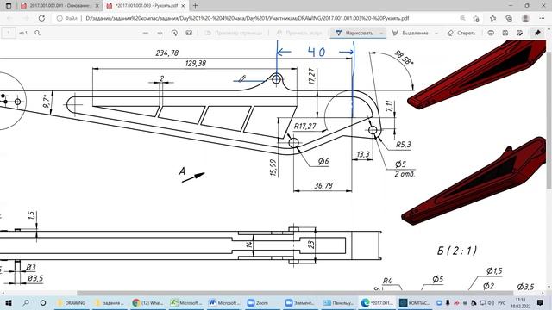The image size is (552, 310).
Task: Open Cortana circle on the taskbar
Action: point(43,302)
